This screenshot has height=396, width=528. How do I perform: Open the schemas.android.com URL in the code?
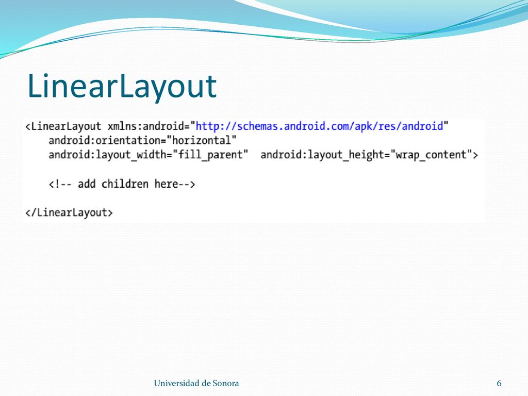pyautogui.click(x=319, y=126)
